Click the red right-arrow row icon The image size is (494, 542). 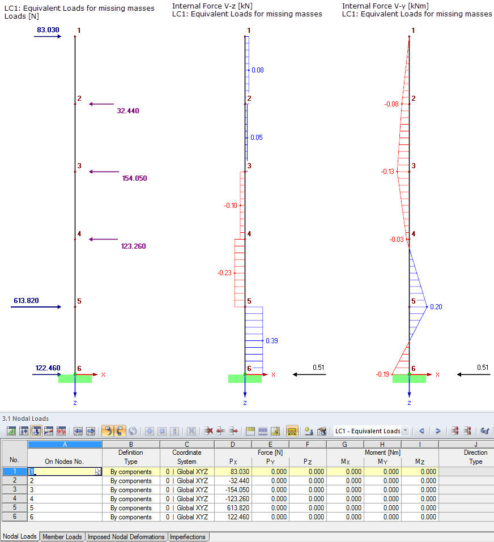pos(233,431)
